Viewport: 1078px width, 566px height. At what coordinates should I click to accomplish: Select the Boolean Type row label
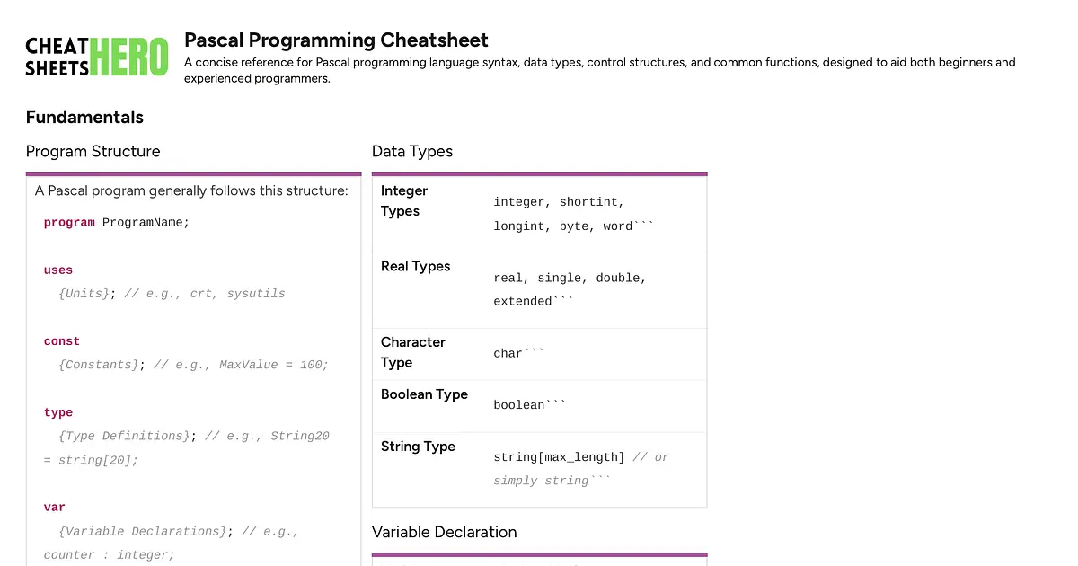[424, 394]
